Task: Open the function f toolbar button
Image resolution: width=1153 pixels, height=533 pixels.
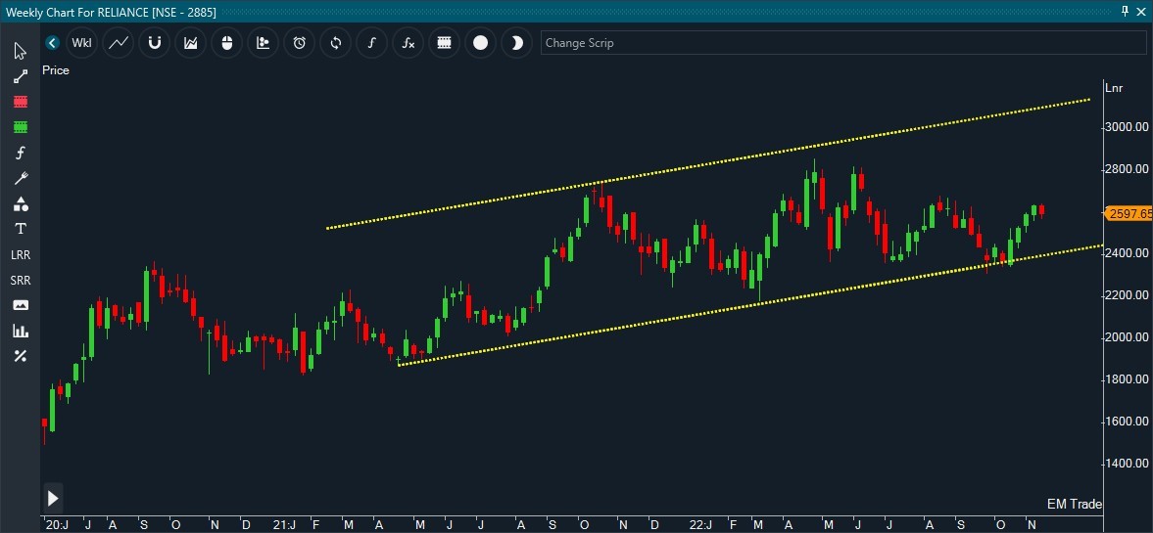Action: click(x=371, y=43)
